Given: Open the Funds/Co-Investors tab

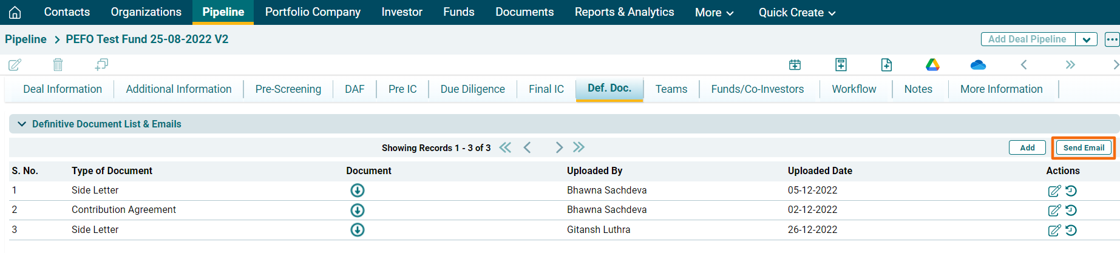Looking at the screenshot, I should click(x=757, y=89).
